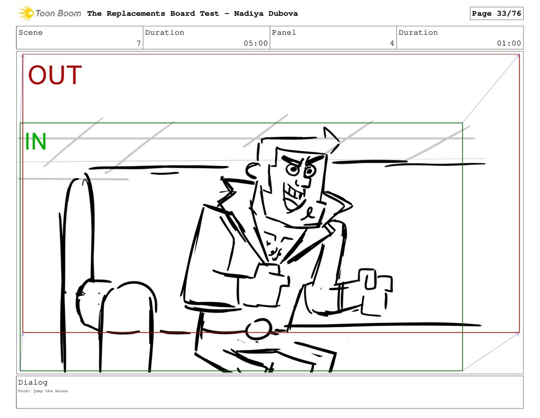Select the scene number value '7'

tap(139, 43)
